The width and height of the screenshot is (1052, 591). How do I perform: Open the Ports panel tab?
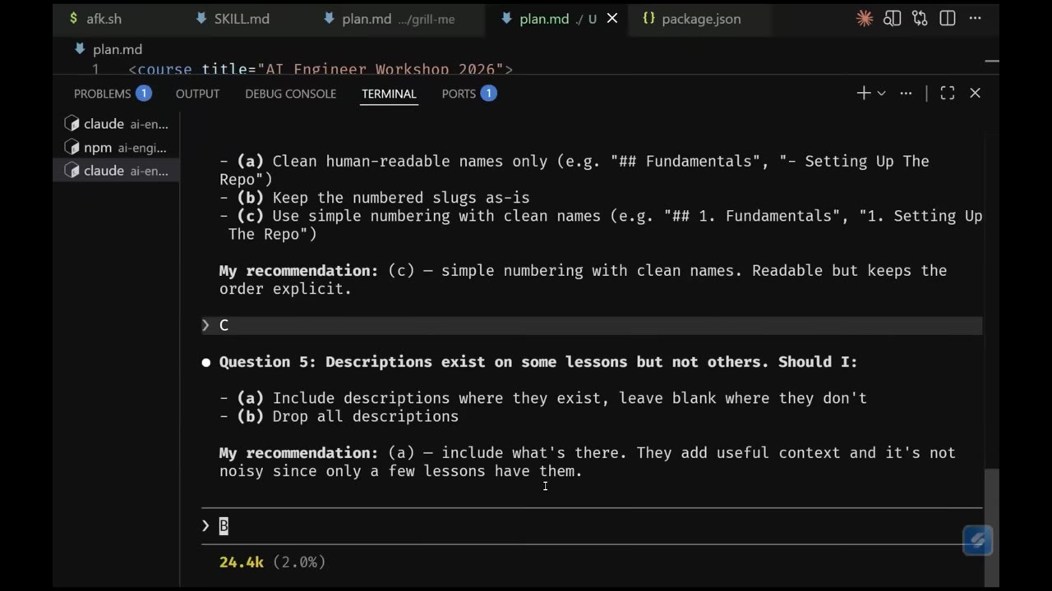pyautogui.click(x=468, y=94)
